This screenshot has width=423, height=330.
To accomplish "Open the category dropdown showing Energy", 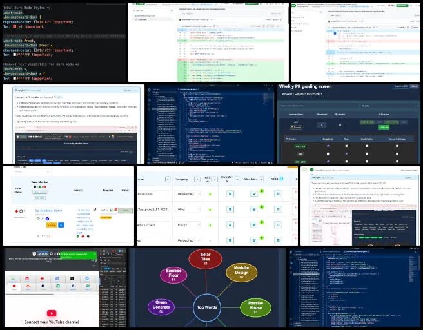I will tap(187, 225).
